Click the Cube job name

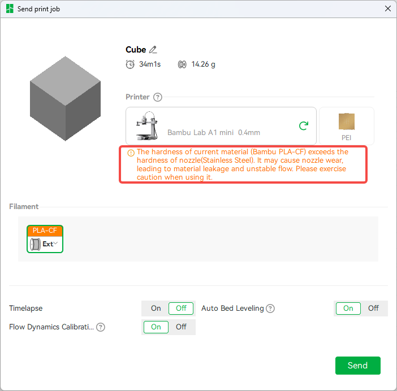point(136,50)
